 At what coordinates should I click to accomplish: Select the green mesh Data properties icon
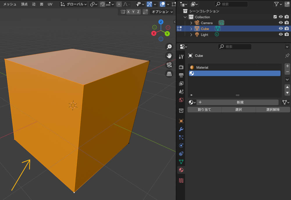point(181,162)
